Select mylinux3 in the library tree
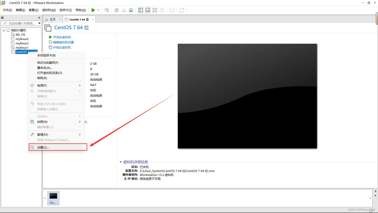Screen dimensions: 378x213 (22, 43)
